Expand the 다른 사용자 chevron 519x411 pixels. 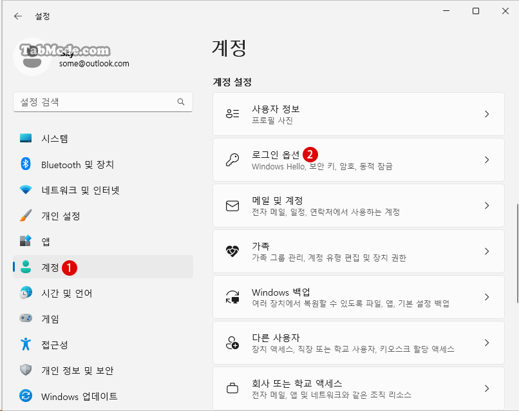(x=487, y=343)
